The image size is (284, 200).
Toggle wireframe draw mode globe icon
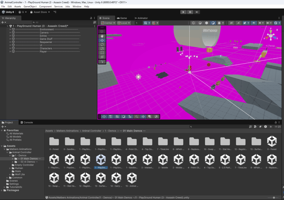click(193, 23)
